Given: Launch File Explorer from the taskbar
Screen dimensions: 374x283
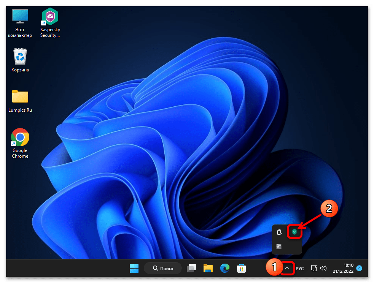Looking at the screenshot, I should (208, 268).
